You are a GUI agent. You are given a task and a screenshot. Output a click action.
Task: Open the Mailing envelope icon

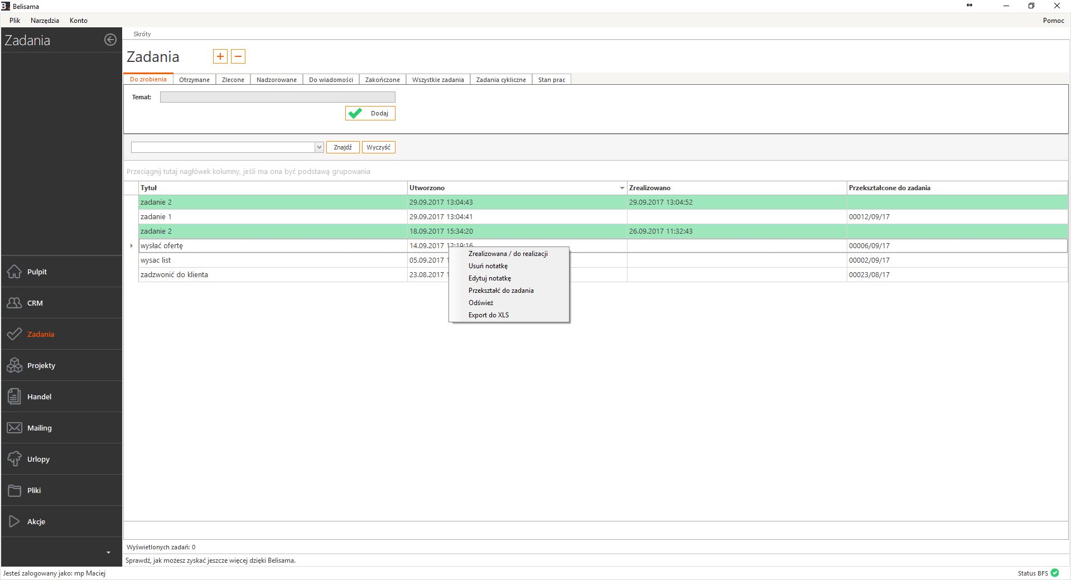click(x=15, y=428)
